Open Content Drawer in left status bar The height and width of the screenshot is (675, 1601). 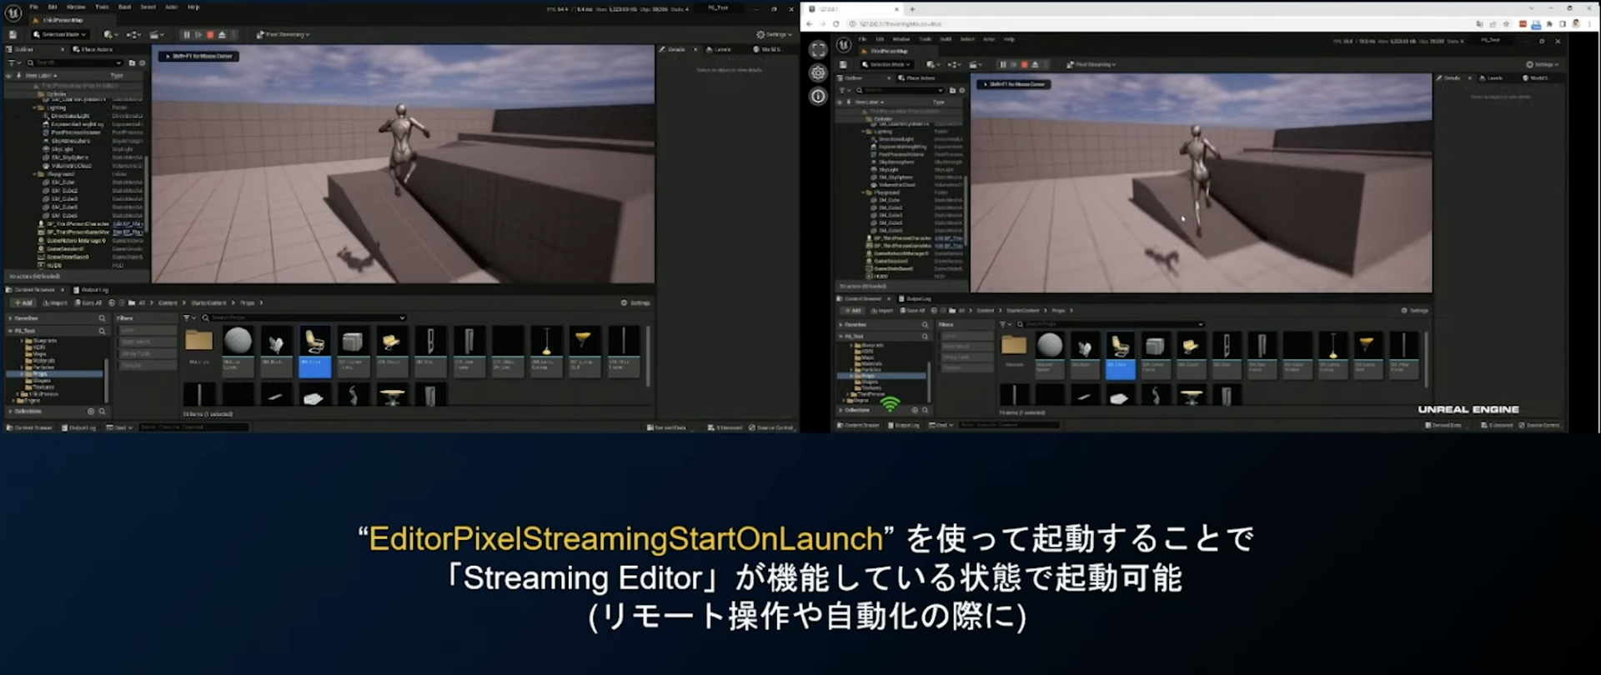29,427
